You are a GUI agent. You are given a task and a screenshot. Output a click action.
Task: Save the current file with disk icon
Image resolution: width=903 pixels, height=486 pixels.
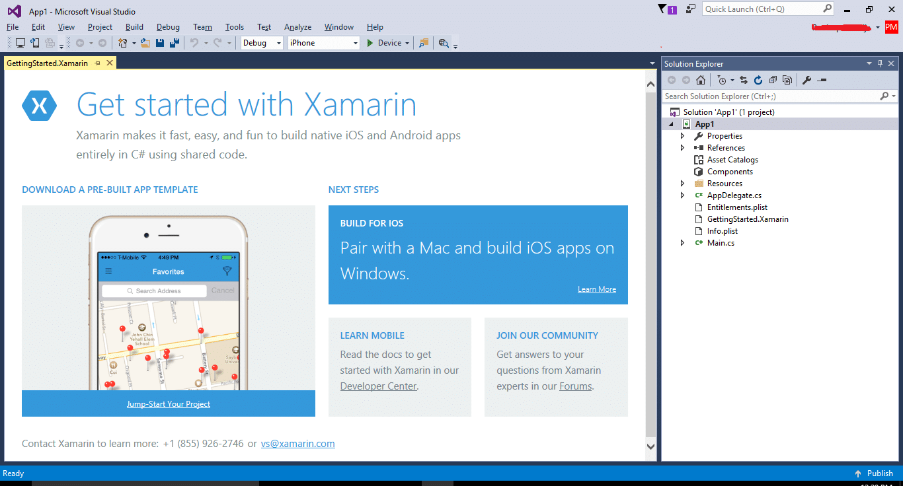click(x=160, y=43)
